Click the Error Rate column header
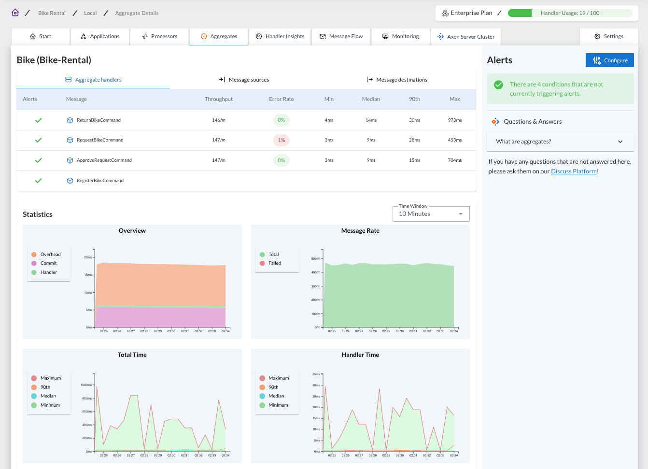The height and width of the screenshot is (469, 648). [x=282, y=99]
